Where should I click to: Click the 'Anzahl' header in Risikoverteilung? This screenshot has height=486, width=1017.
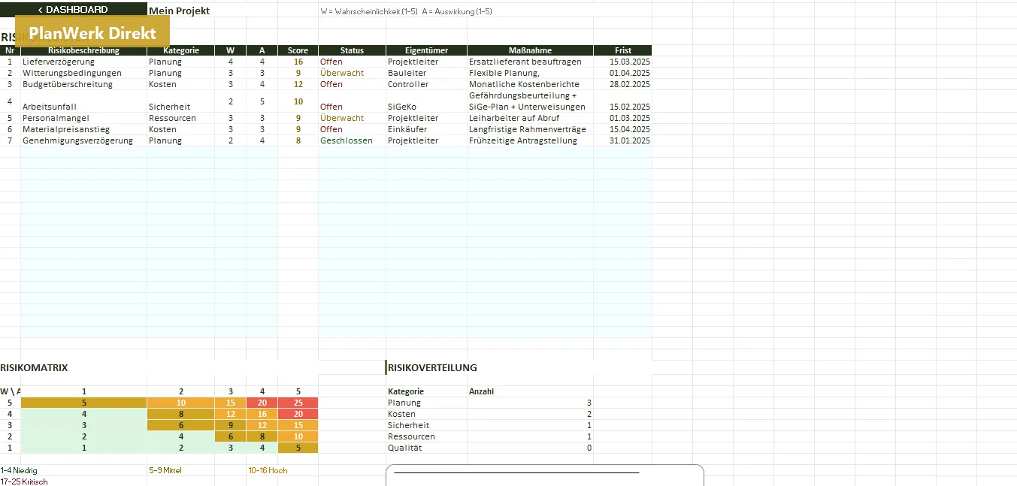point(481,391)
